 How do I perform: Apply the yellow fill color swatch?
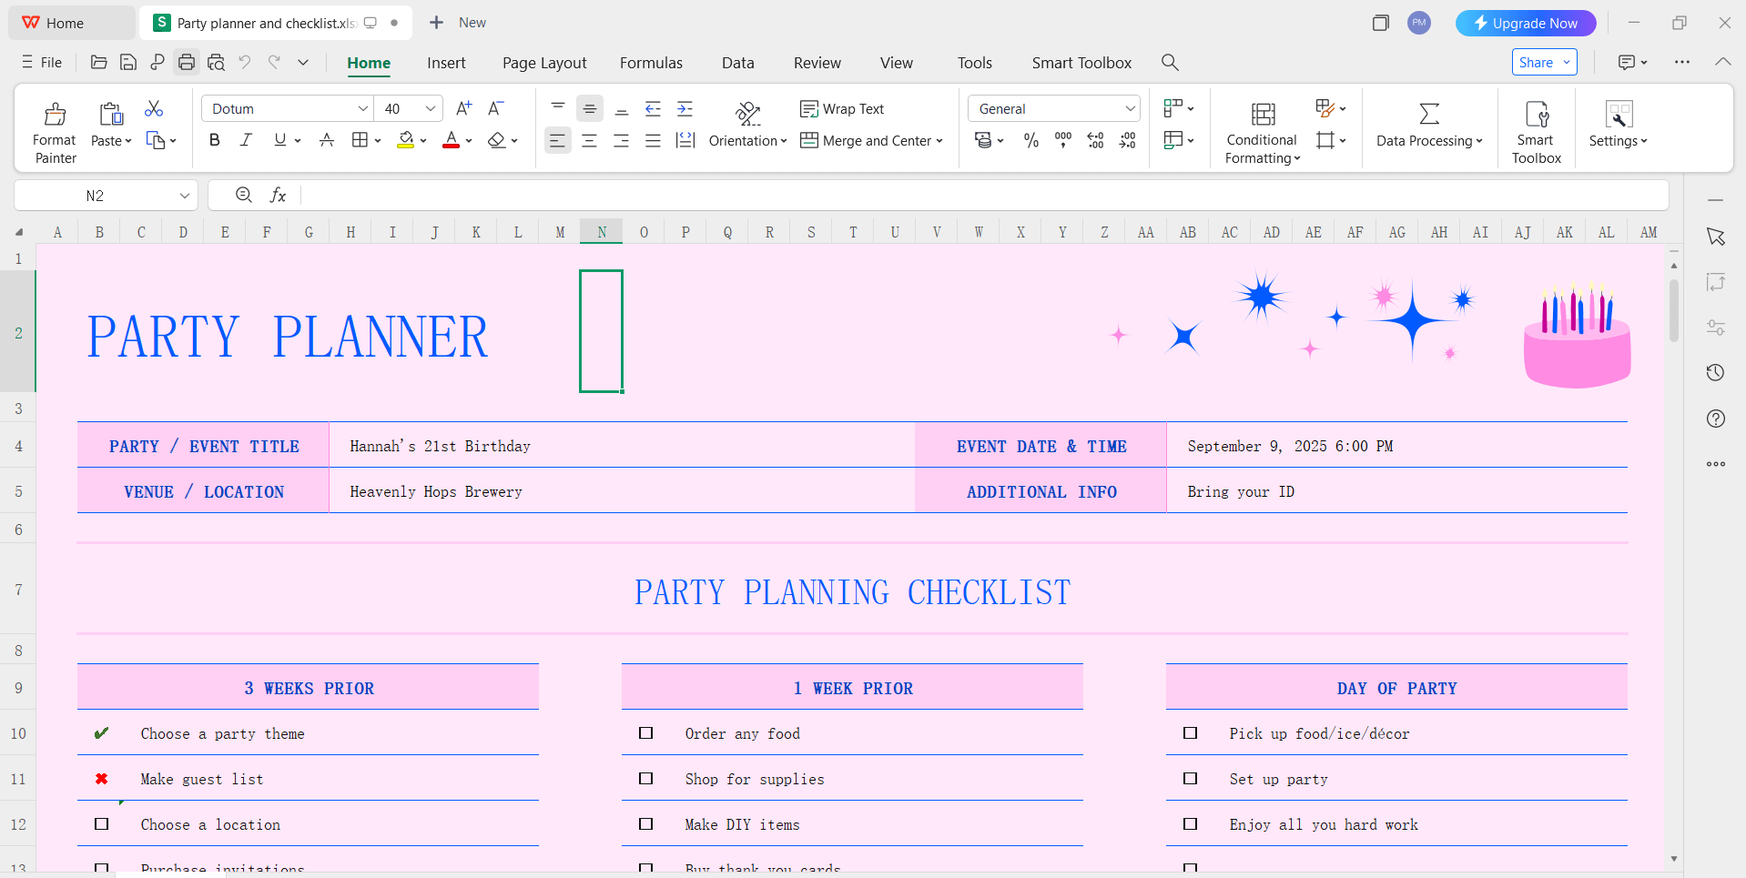[406, 140]
